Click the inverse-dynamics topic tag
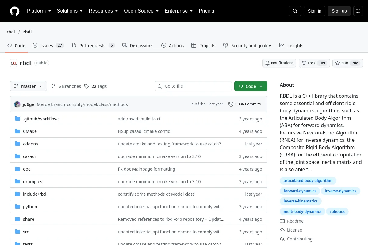The height and width of the screenshot is (245, 368). pos(340,191)
